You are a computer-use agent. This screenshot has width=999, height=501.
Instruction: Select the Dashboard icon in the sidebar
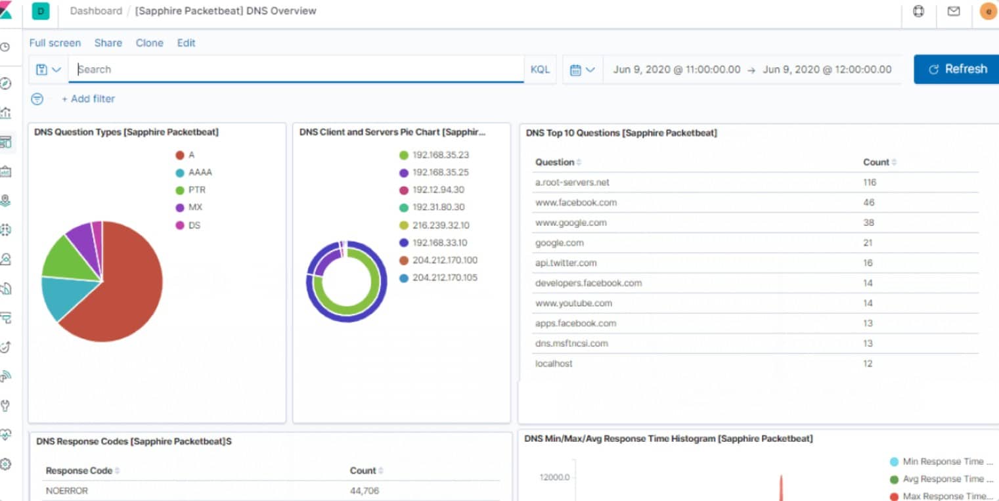(5, 142)
